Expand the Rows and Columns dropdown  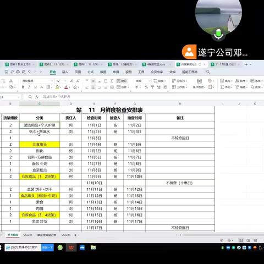click(x=179, y=81)
